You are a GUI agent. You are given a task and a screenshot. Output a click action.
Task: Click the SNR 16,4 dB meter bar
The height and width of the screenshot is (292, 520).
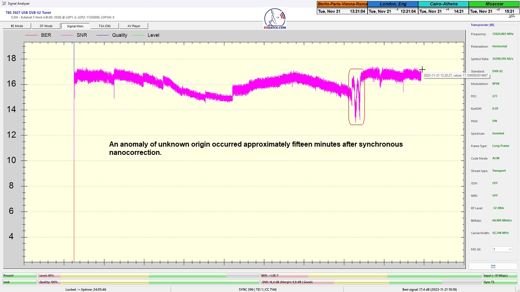(x=370, y=282)
